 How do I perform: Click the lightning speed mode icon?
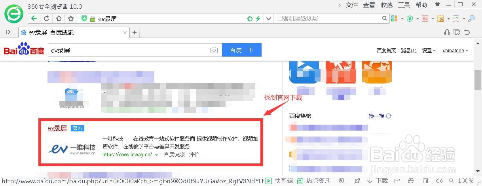pos(258,19)
